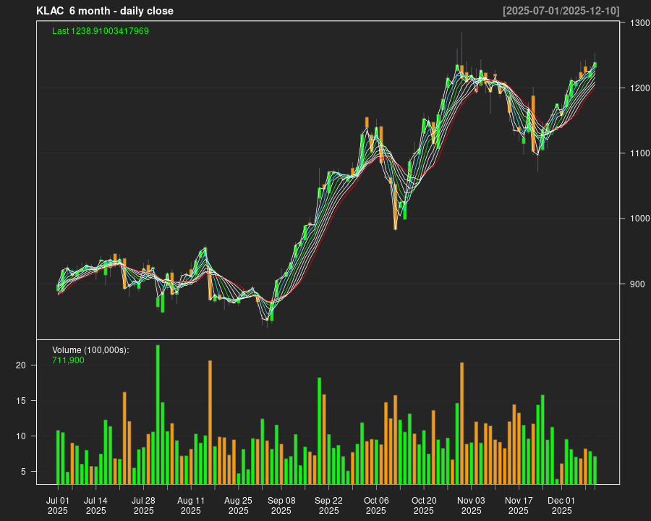The width and height of the screenshot is (651, 521).
Task: Select the Jul 01 2025 date tick
Action: [x=58, y=505]
